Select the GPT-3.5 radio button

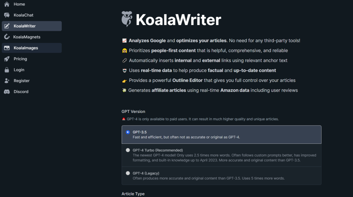128,132
